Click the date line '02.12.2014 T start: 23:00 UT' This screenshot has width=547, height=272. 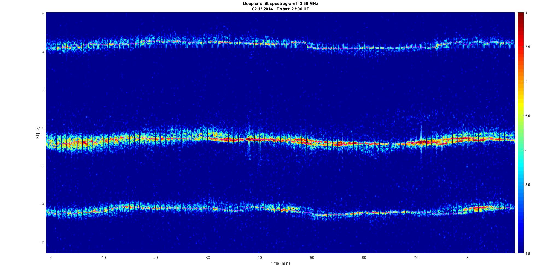pos(280,9)
